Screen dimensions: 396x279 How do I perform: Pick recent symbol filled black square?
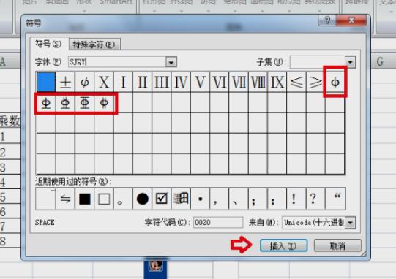[85, 199]
